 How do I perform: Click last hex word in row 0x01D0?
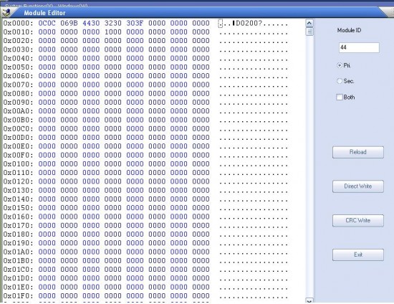[201, 278]
